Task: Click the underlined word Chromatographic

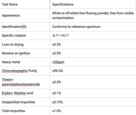Action: click(15, 71)
